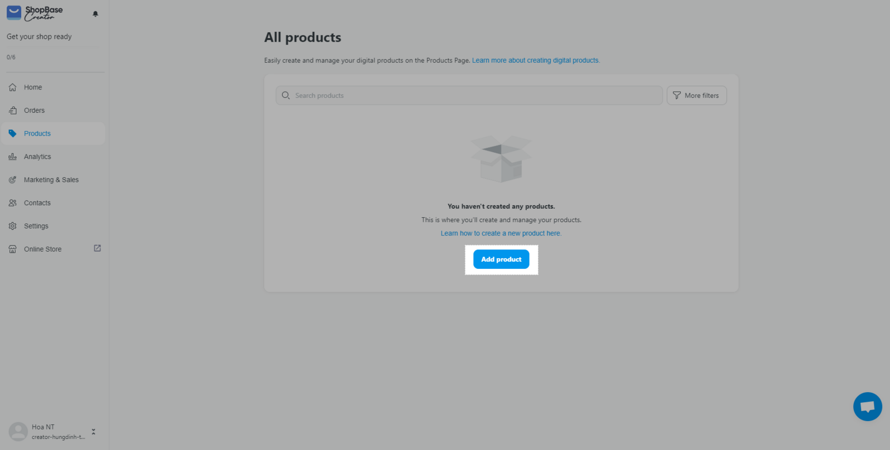Follow 'Learn more about creating digital products' link
Viewport: 890px width, 450px height.
(536, 61)
